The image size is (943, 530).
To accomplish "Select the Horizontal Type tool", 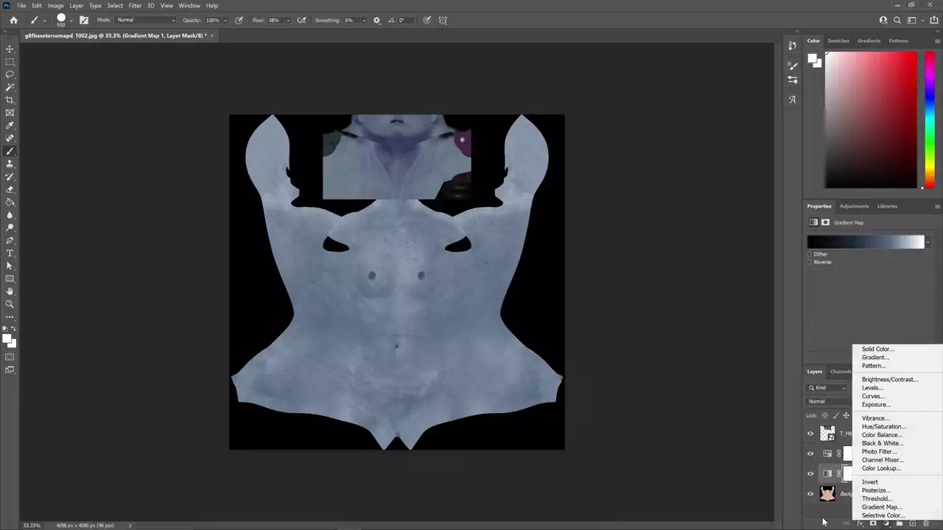I will [10, 253].
